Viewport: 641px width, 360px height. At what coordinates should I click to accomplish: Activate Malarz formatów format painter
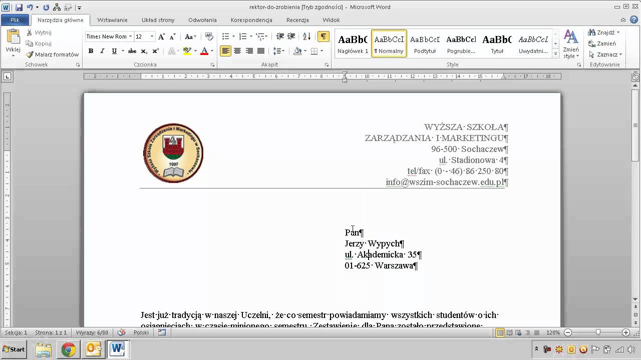click(x=52, y=54)
